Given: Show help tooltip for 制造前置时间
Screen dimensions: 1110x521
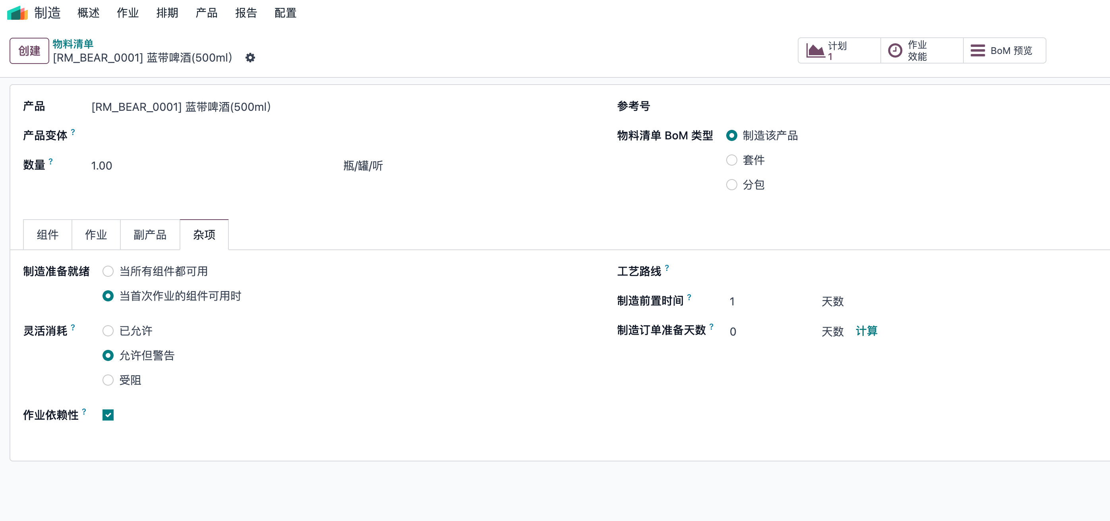Looking at the screenshot, I should tap(689, 297).
